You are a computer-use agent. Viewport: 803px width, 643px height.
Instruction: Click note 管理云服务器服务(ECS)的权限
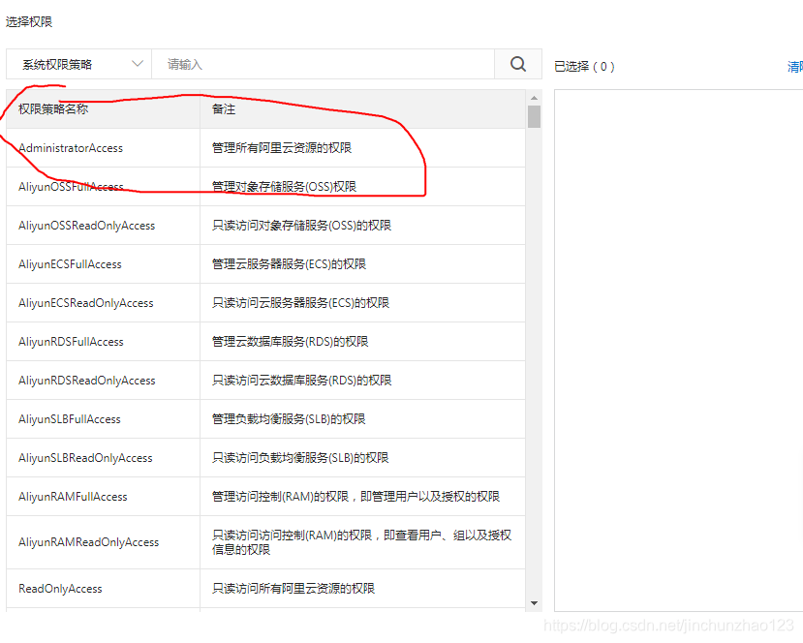(x=289, y=264)
